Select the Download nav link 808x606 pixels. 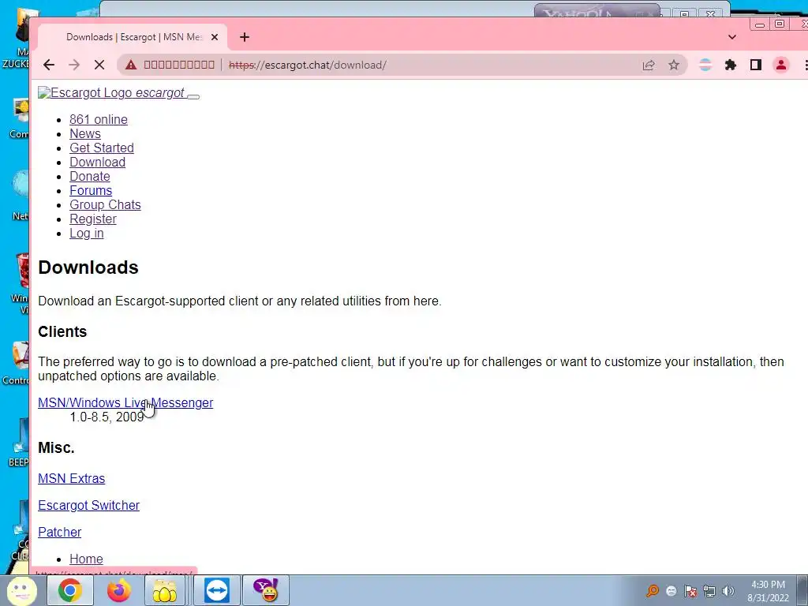97,162
